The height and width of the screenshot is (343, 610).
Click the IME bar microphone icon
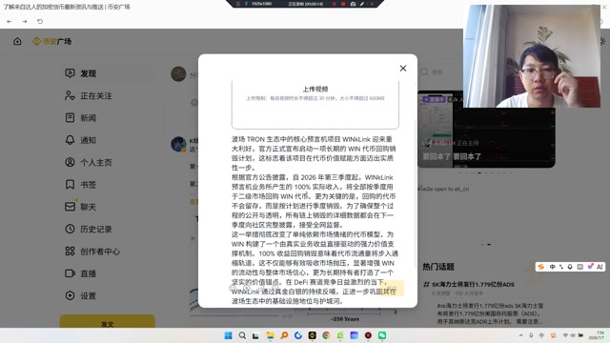click(x=570, y=267)
